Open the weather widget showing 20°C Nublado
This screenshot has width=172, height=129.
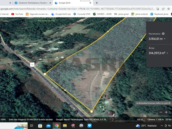[146, 126]
